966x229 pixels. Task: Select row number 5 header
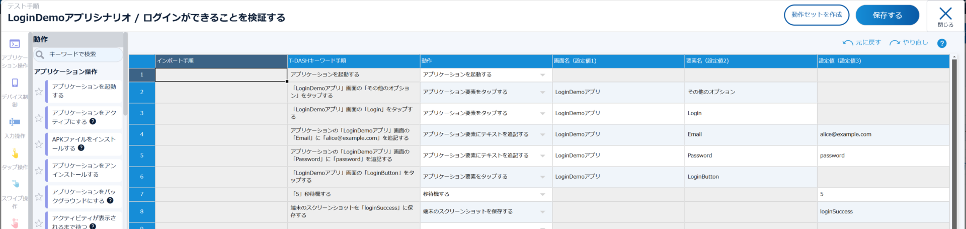tap(142, 156)
